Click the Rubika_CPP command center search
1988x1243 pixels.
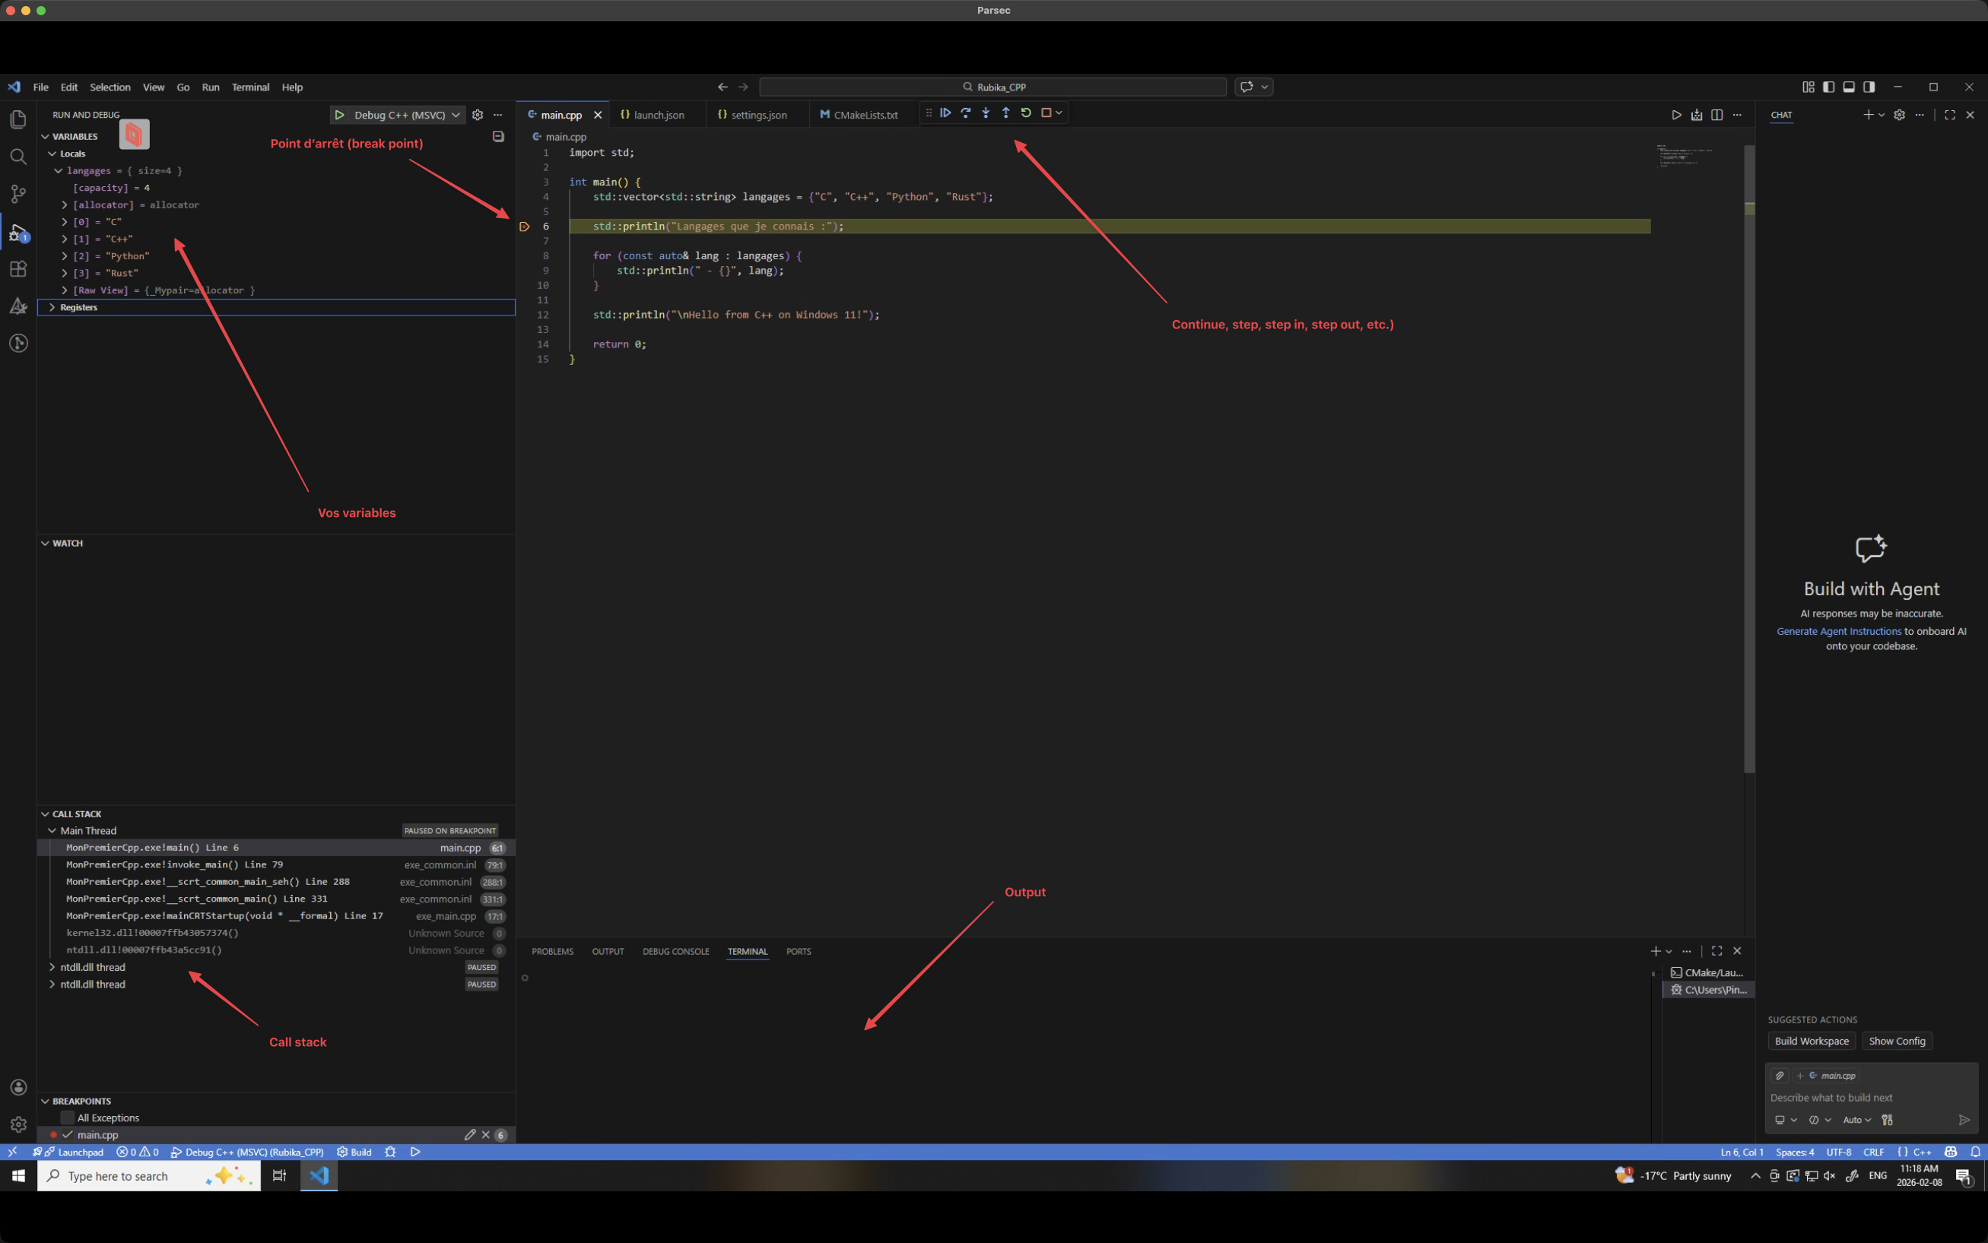993,87
